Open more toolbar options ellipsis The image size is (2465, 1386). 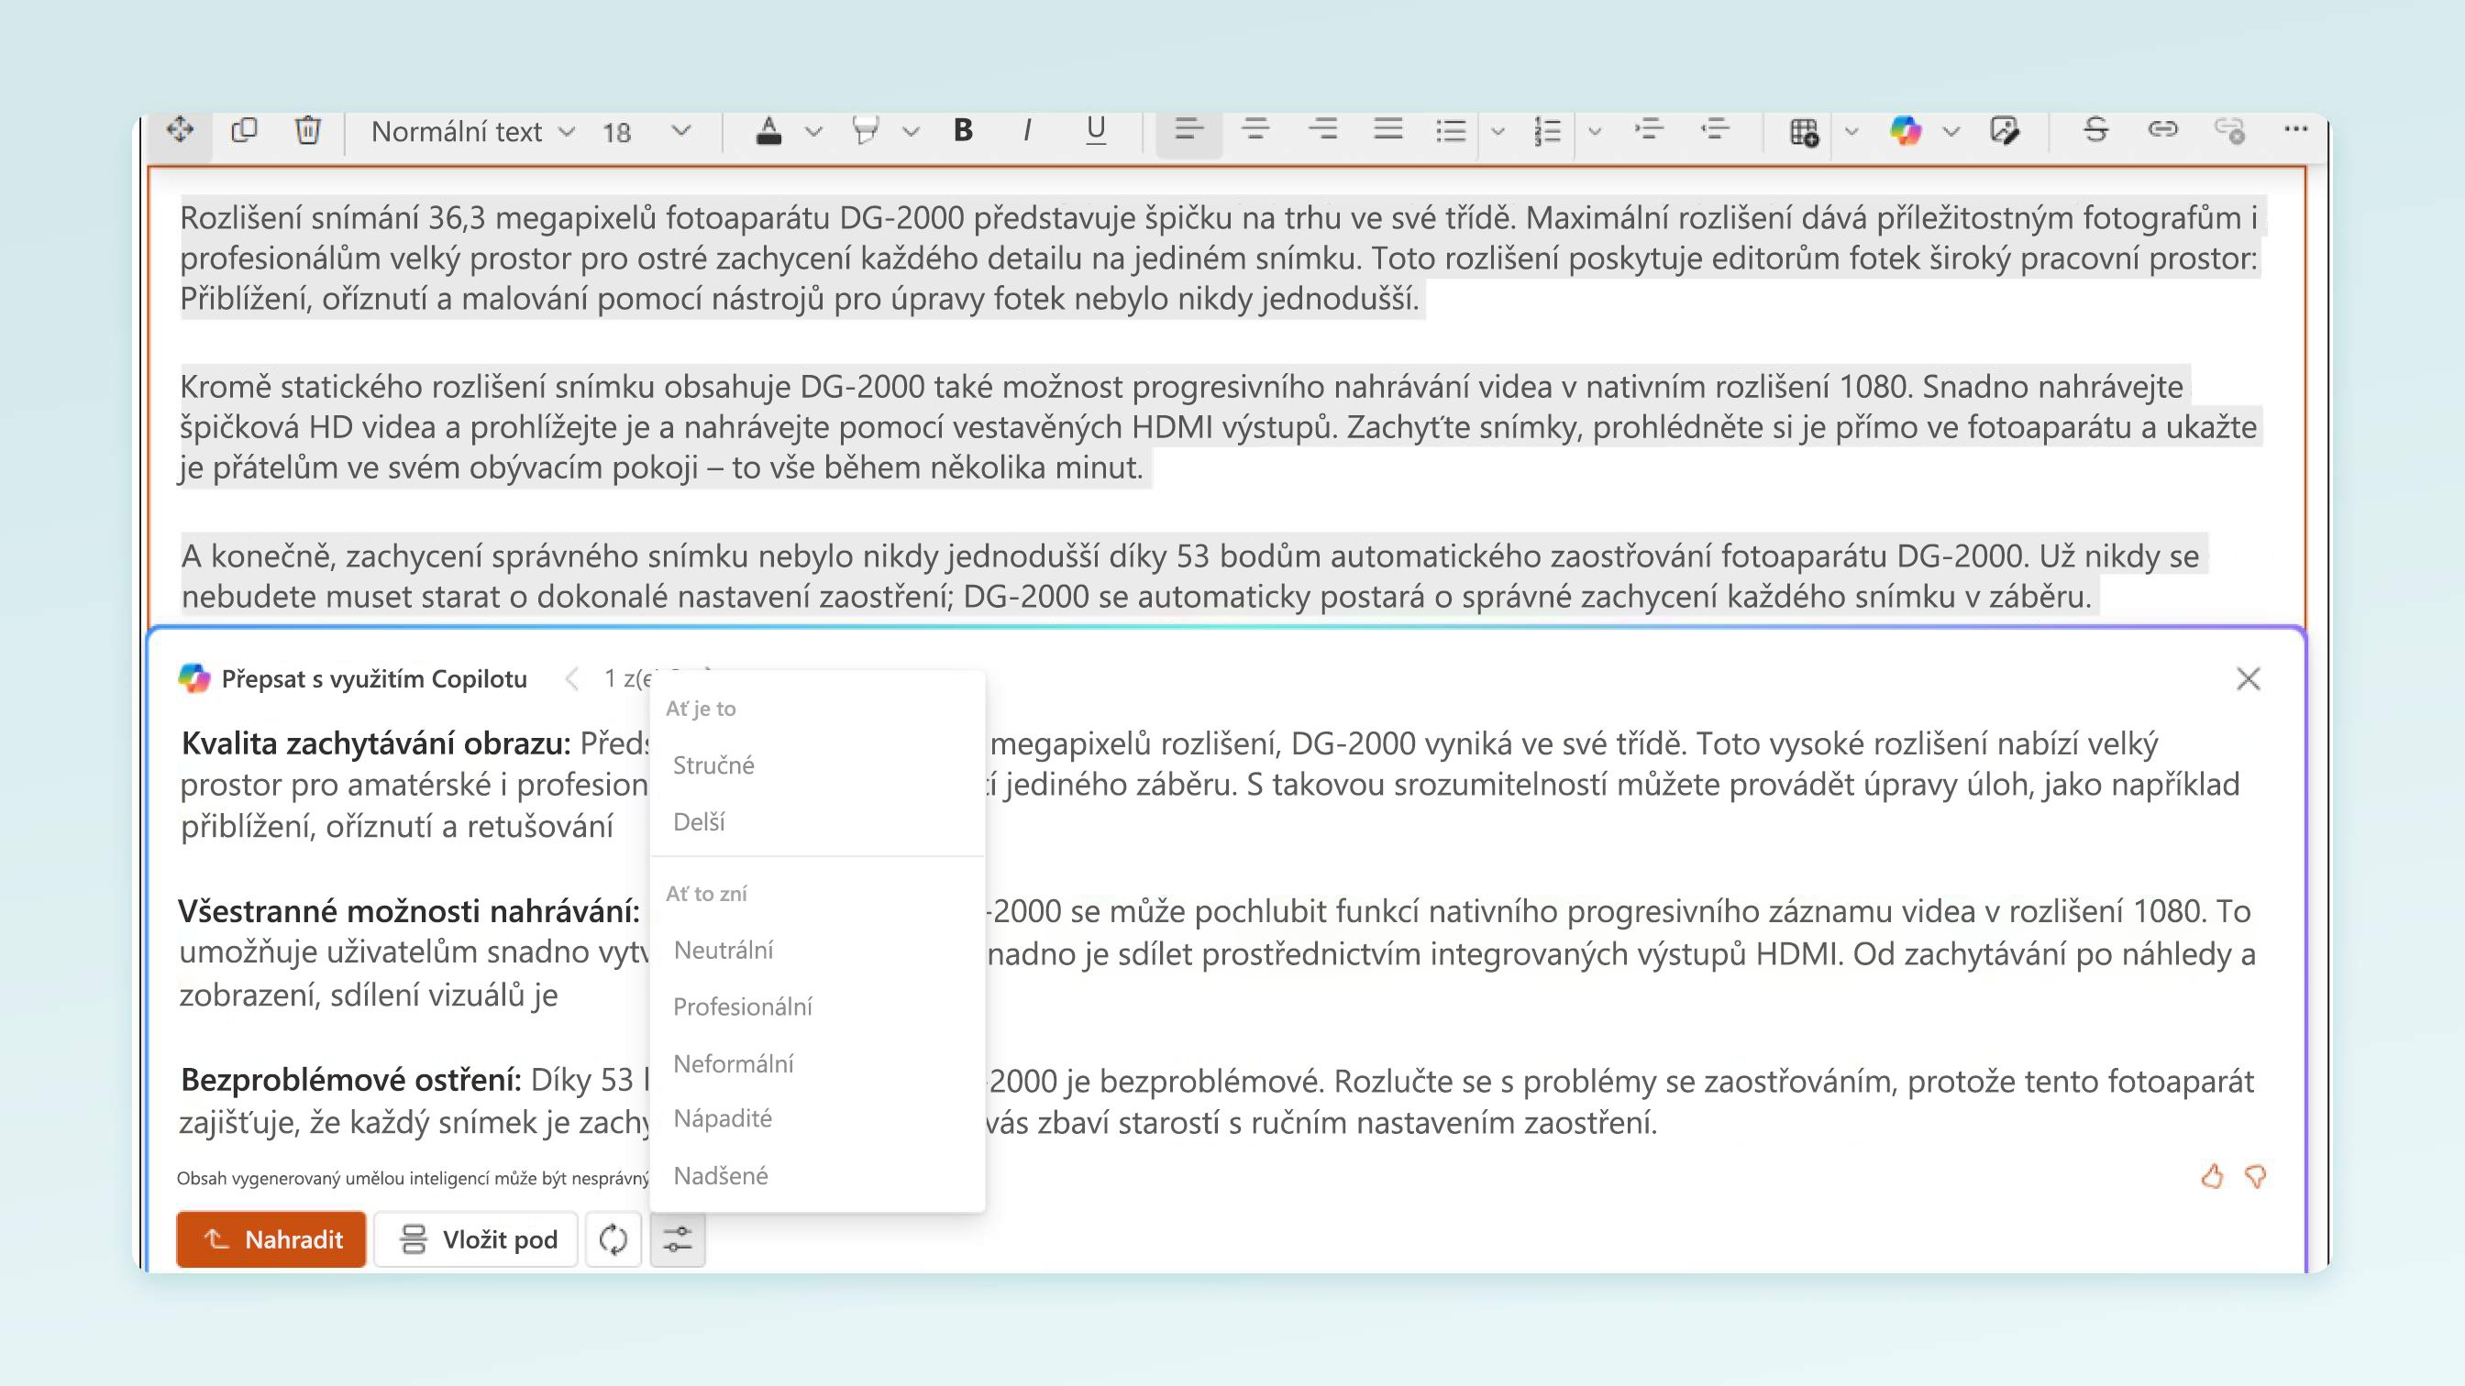(x=2295, y=129)
